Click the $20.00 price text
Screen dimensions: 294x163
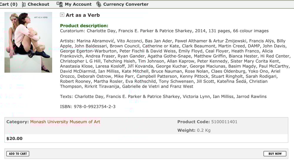[14, 138]
